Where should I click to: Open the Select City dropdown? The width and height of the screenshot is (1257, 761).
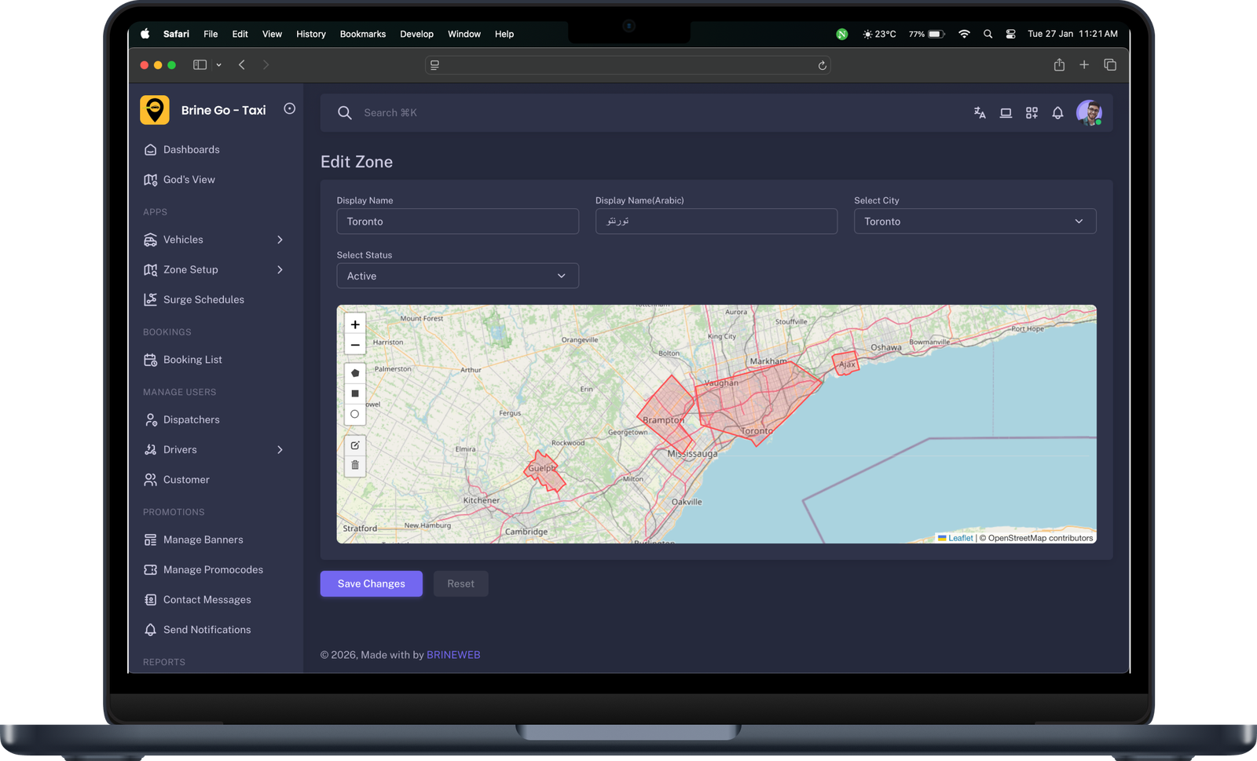(975, 221)
